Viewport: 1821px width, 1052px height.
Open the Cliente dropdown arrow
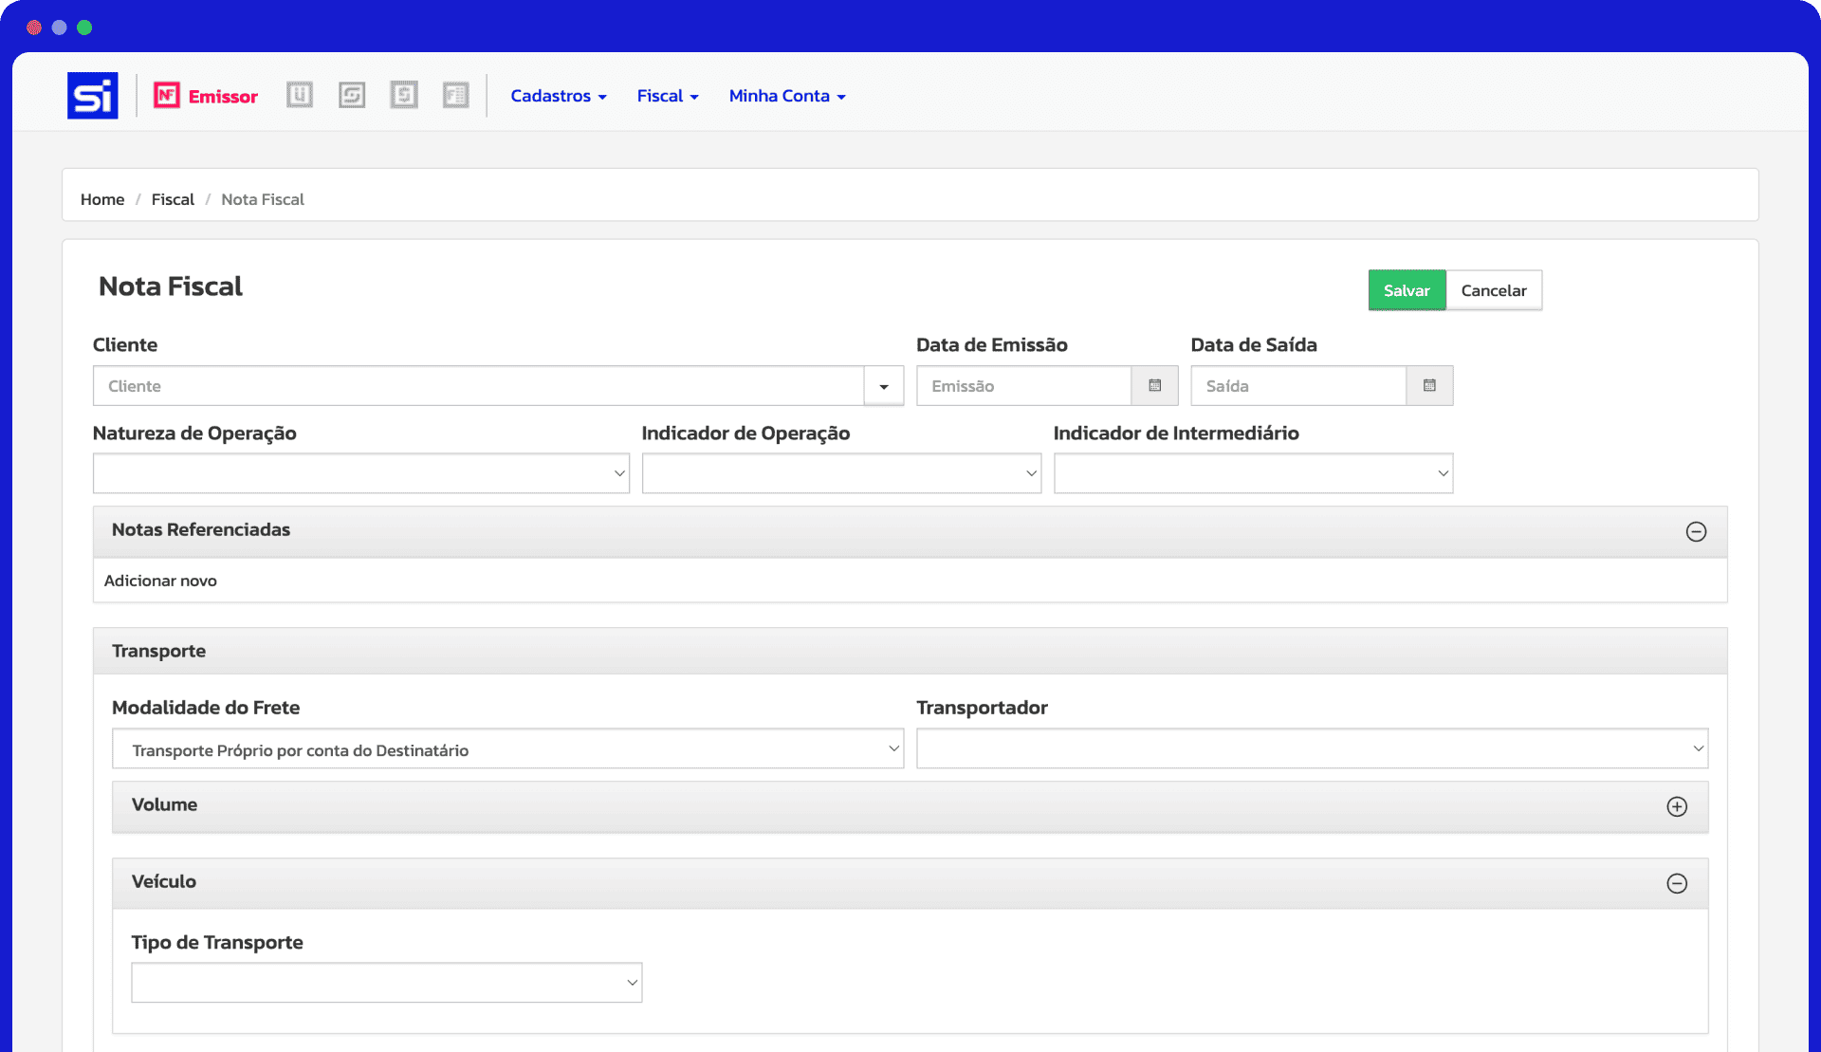click(883, 386)
